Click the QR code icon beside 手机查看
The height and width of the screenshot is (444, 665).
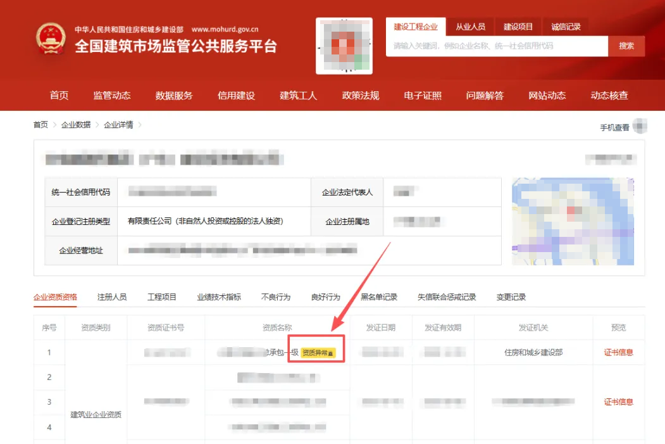click(x=640, y=127)
